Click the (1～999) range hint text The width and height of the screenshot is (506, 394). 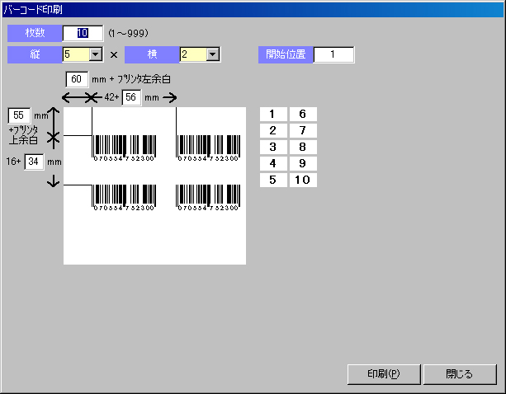(x=128, y=33)
